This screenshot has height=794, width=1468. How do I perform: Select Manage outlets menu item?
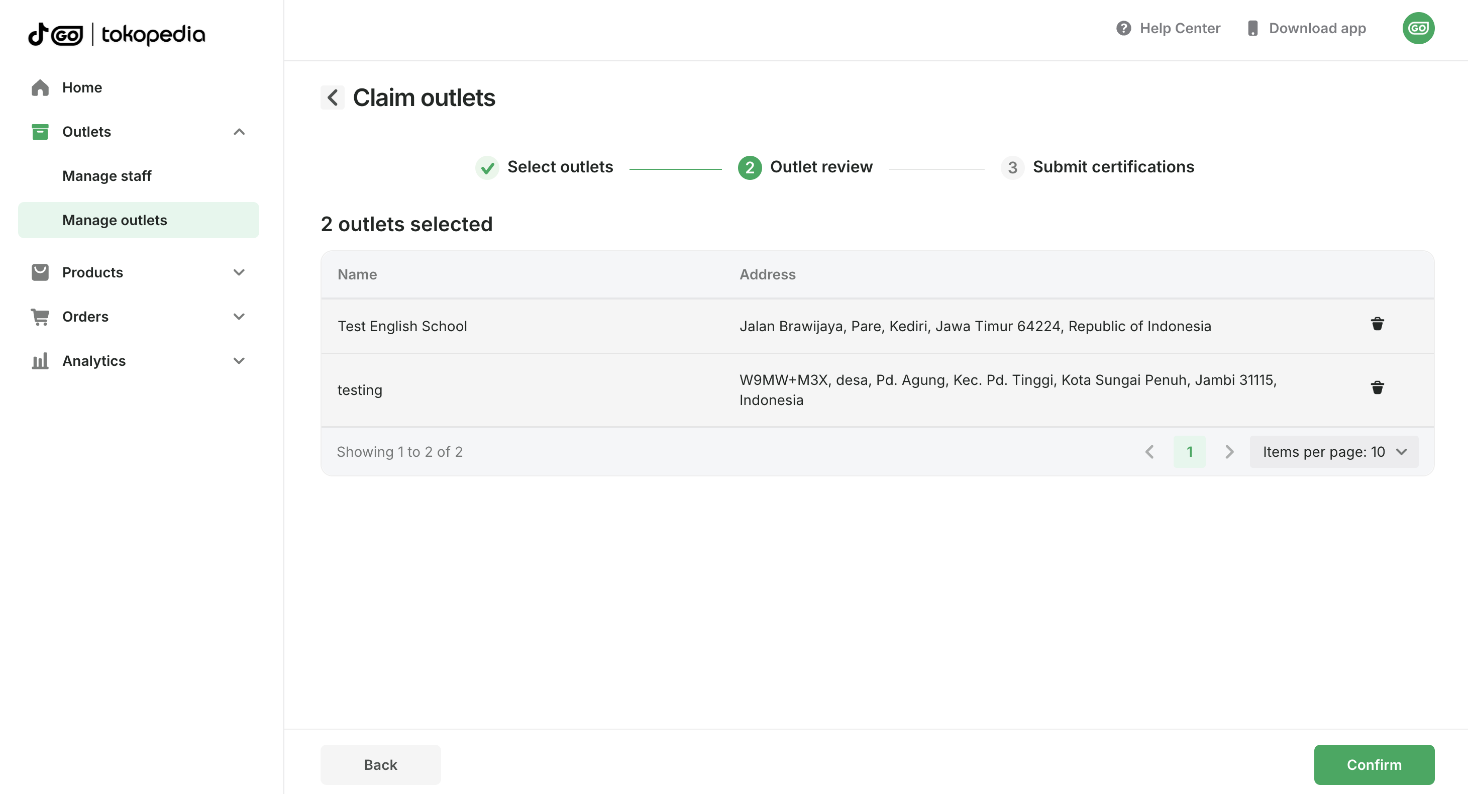click(115, 220)
